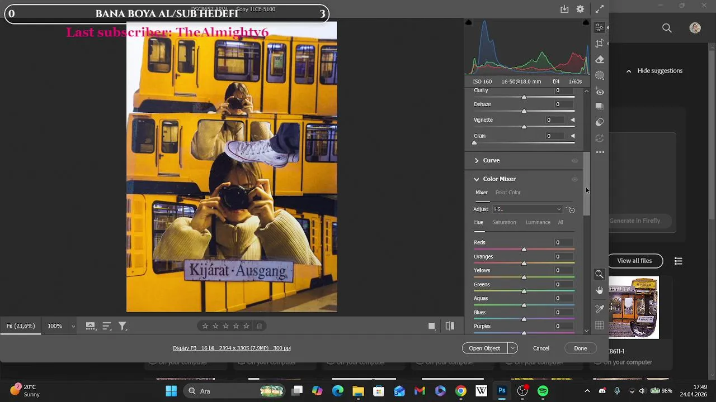The image size is (716, 402).
Task: Select the Edit panel icon
Action: (600, 27)
